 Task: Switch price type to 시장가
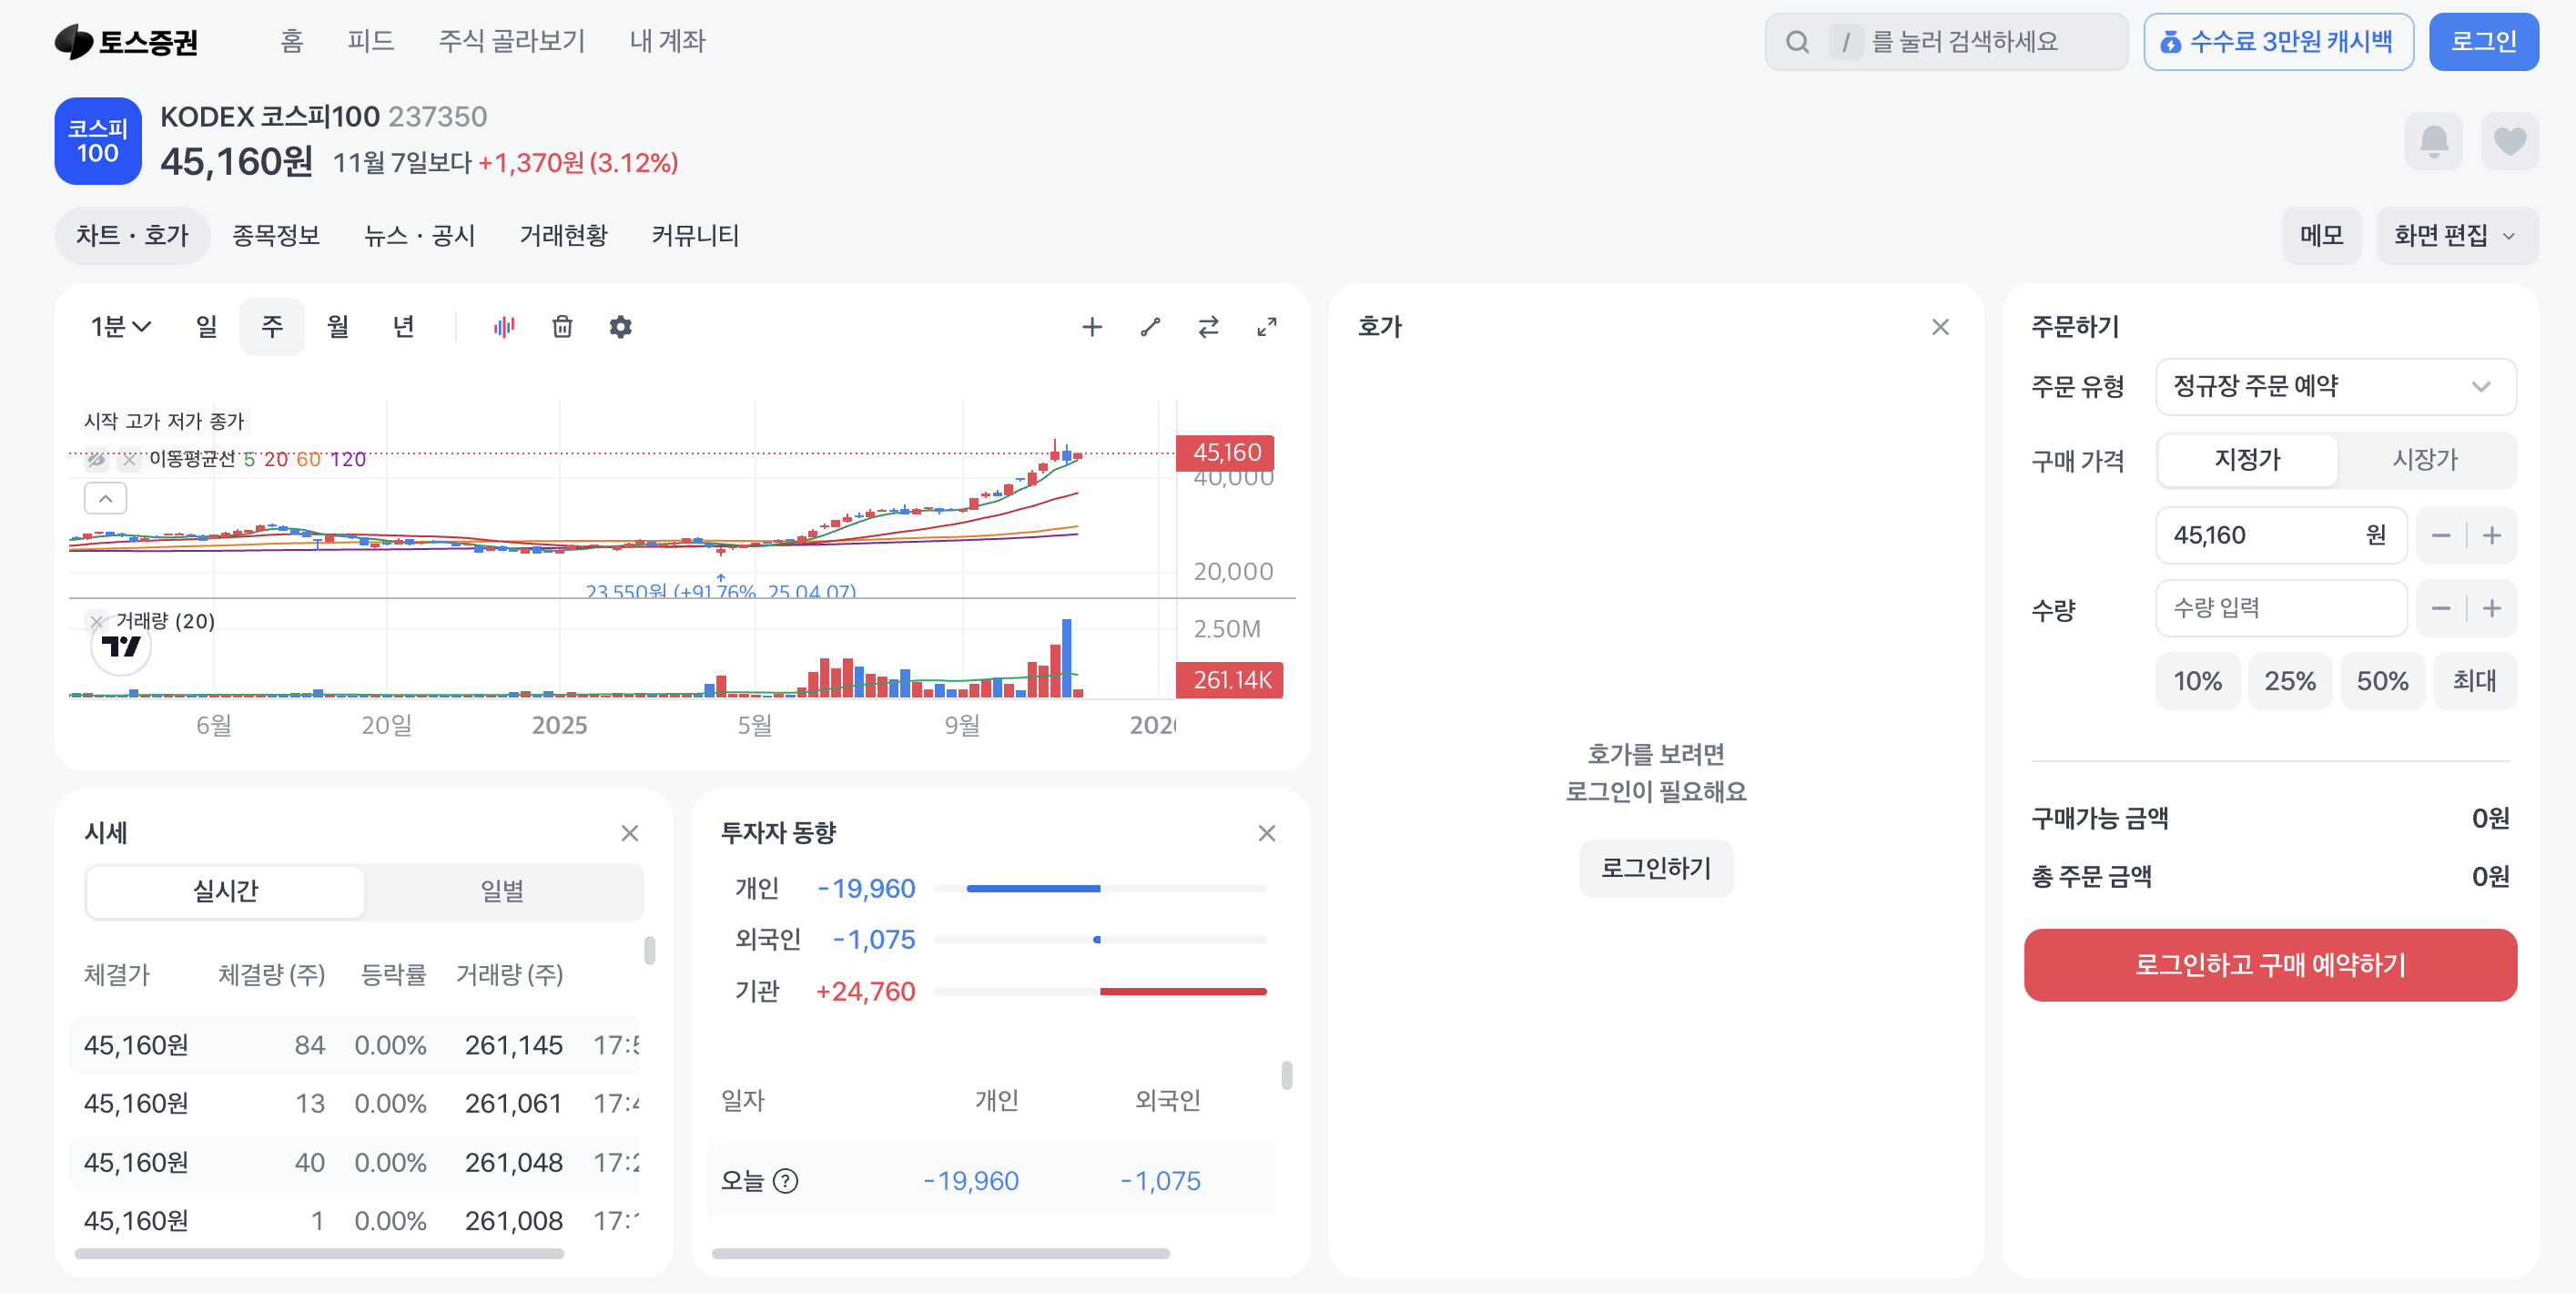tap(2424, 460)
